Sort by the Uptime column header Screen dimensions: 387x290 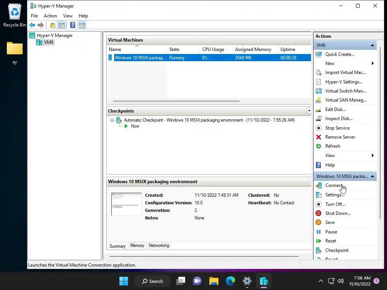click(295, 49)
